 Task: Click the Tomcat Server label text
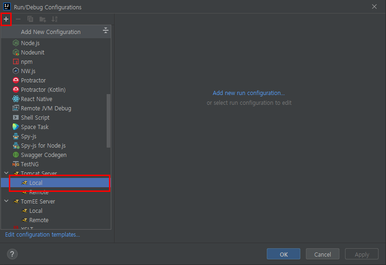[x=39, y=173]
